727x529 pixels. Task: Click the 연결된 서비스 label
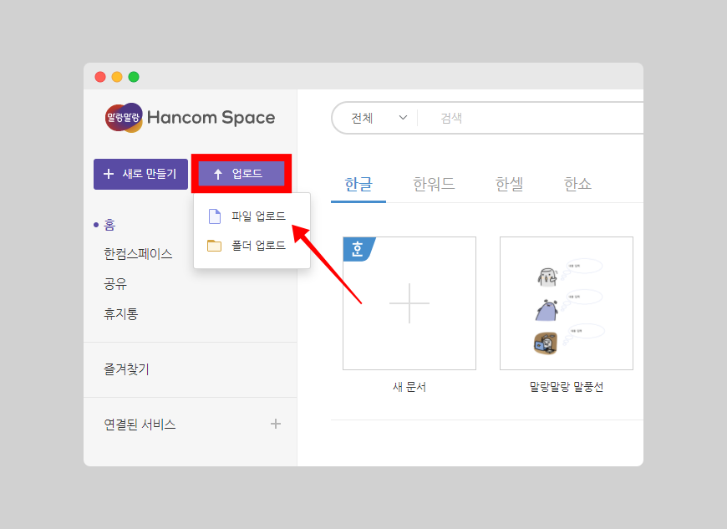(140, 425)
